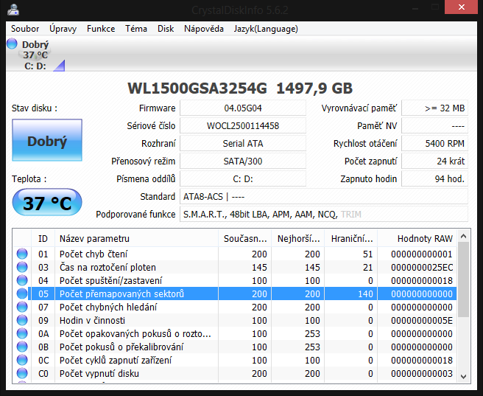Click status orb for row 07 chybných hledání
The height and width of the screenshot is (396, 483).
(x=22, y=308)
